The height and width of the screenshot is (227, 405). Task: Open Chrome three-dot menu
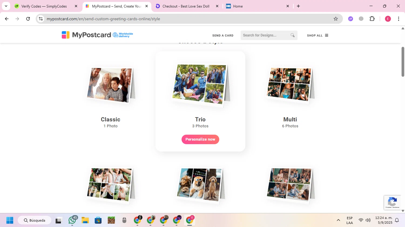tap(399, 19)
